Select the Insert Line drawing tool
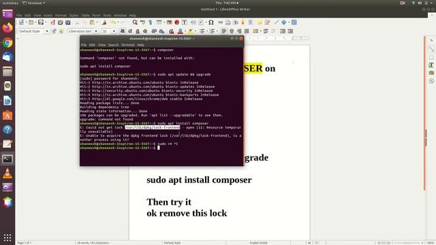This screenshot has height=245, width=436. click(277, 22)
